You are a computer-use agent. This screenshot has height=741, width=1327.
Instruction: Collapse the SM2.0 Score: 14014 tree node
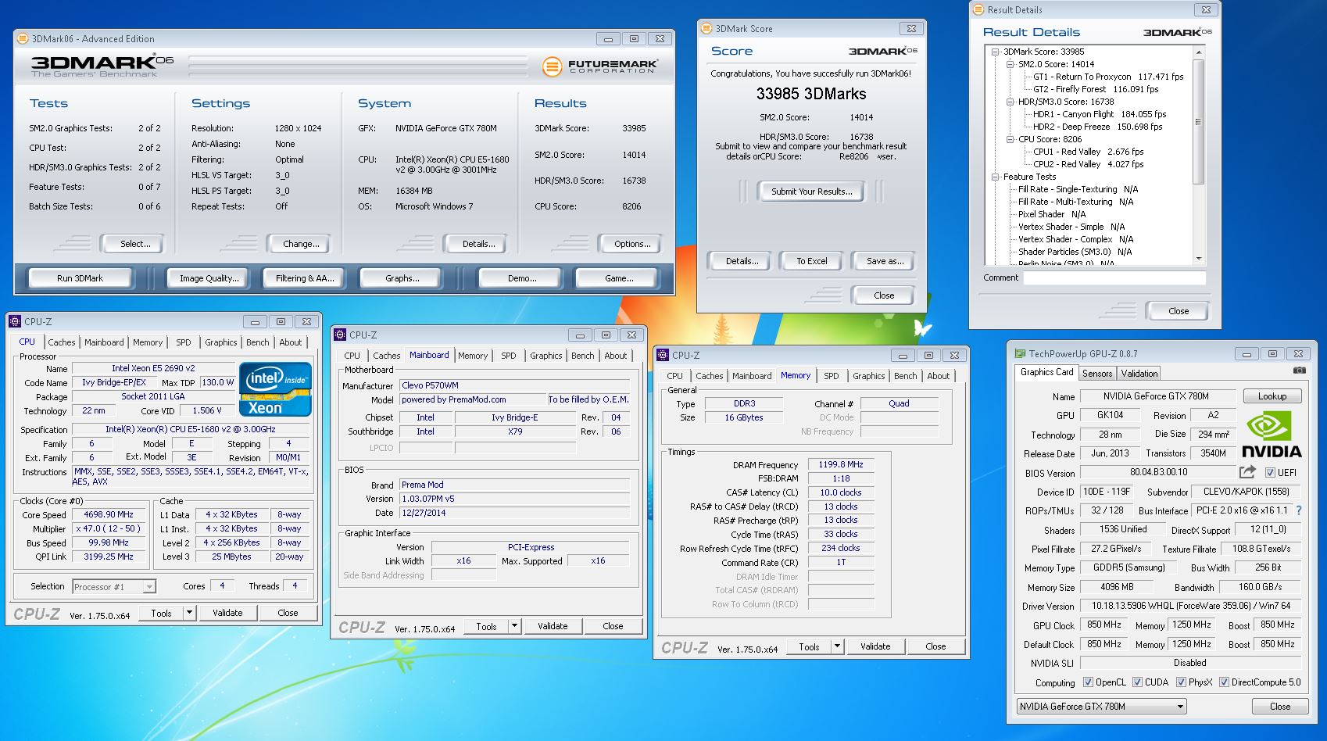pos(1010,64)
